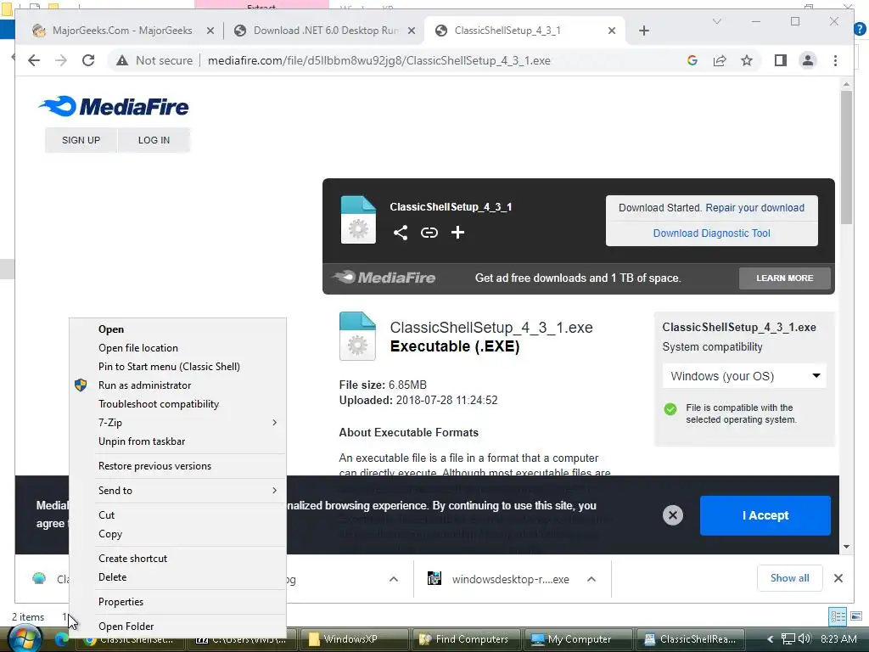Image resolution: width=869 pixels, height=652 pixels.
Task: Share this page via the share icon
Action: click(720, 60)
